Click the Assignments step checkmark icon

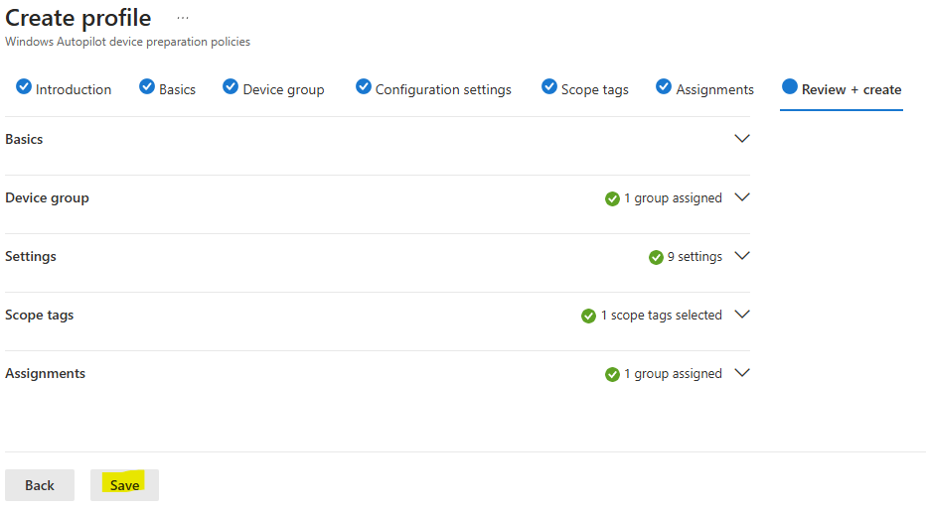664,86
